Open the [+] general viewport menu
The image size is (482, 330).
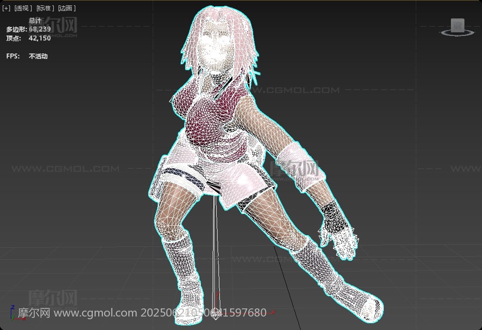pyautogui.click(x=6, y=8)
